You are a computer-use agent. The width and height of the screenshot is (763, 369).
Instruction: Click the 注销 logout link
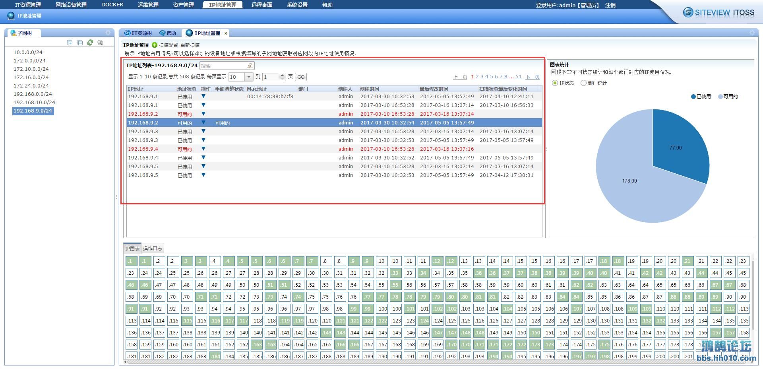coord(610,5)
